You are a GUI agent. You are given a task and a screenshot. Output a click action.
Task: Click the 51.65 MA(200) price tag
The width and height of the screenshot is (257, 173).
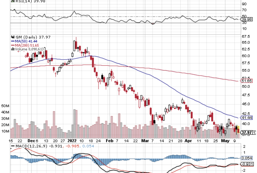245,81
